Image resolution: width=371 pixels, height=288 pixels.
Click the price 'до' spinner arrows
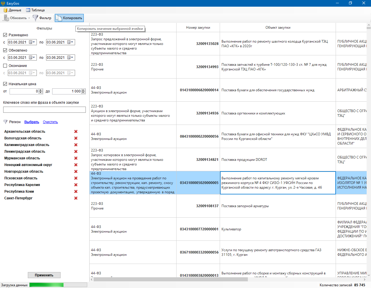(83, 91)
